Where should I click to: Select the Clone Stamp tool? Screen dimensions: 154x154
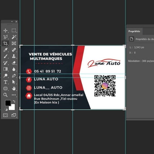[x=14, y=56]
